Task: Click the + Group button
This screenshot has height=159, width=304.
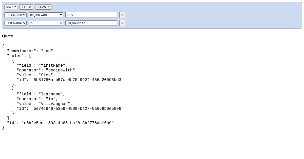Action: click(43, 7)
